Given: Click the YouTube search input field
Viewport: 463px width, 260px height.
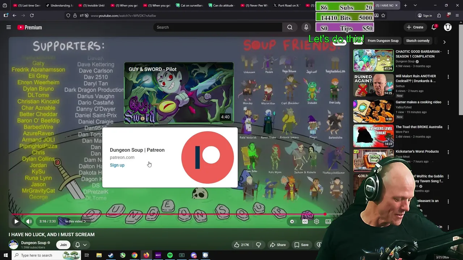Looking at the screenshot, I should click(x=218, y=27).
